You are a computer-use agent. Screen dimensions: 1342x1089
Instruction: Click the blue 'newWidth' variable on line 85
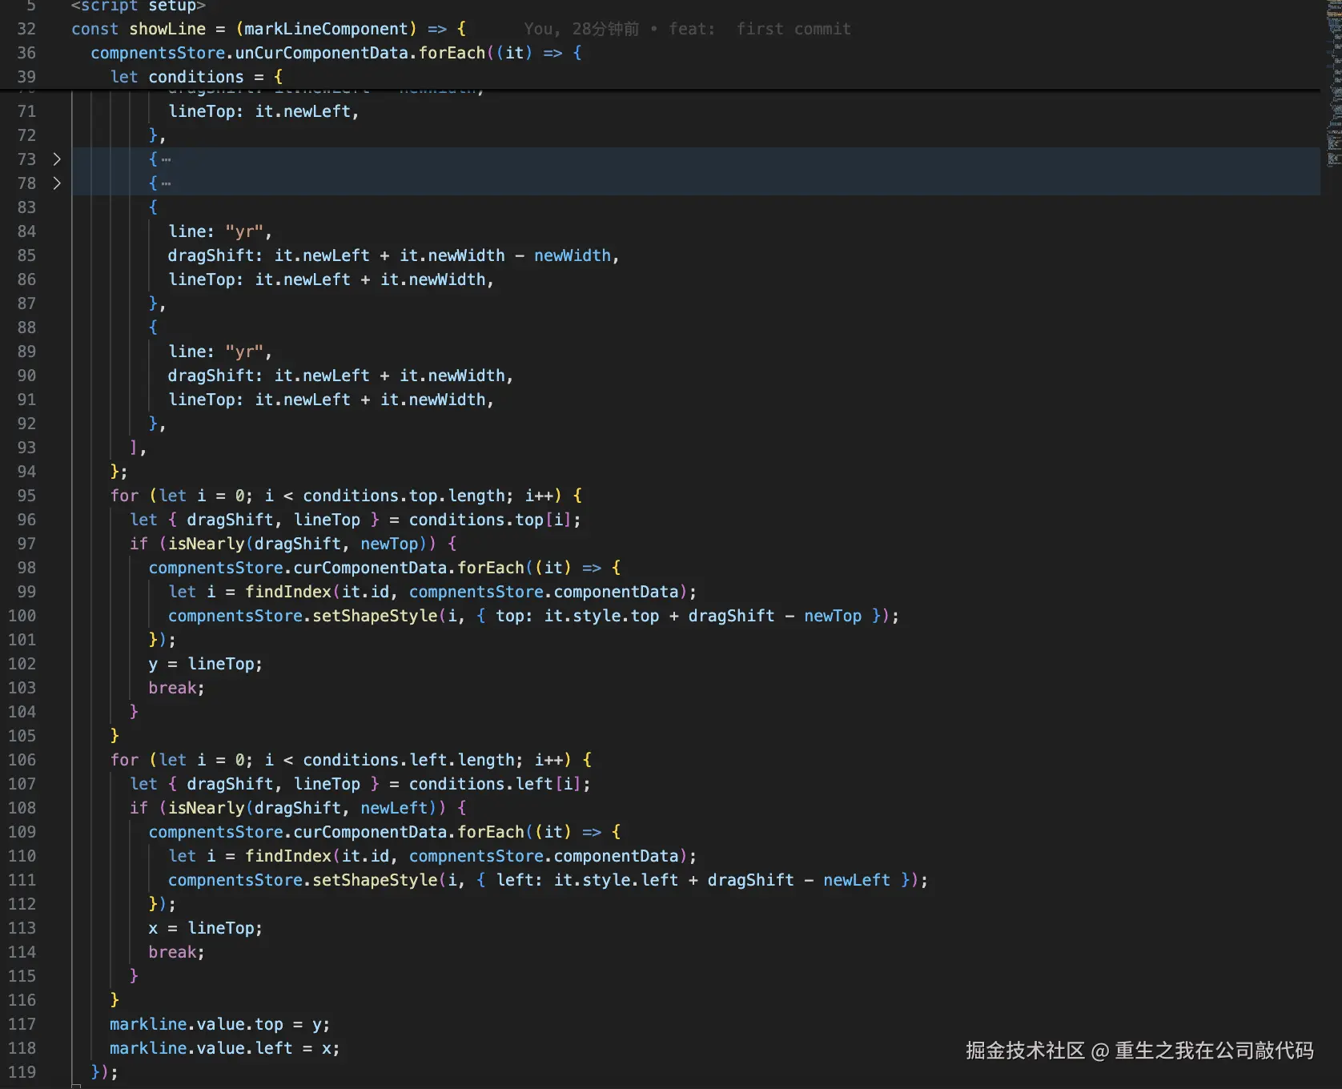tap(573, 255)
